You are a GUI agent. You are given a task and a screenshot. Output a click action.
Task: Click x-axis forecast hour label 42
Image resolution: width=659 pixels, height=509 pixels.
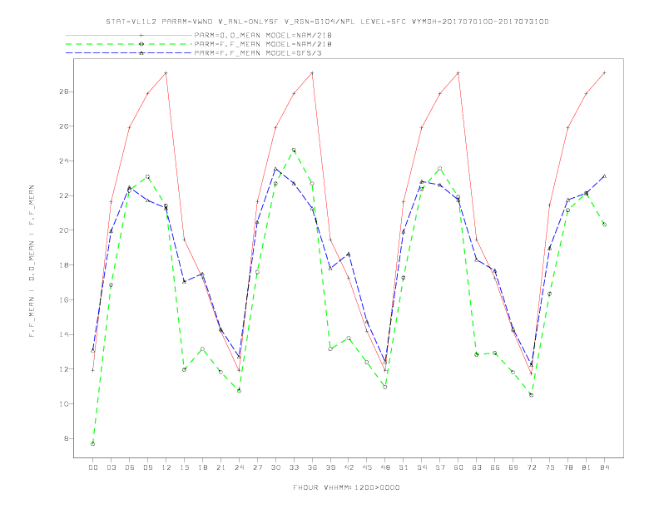tap(349, 467)
